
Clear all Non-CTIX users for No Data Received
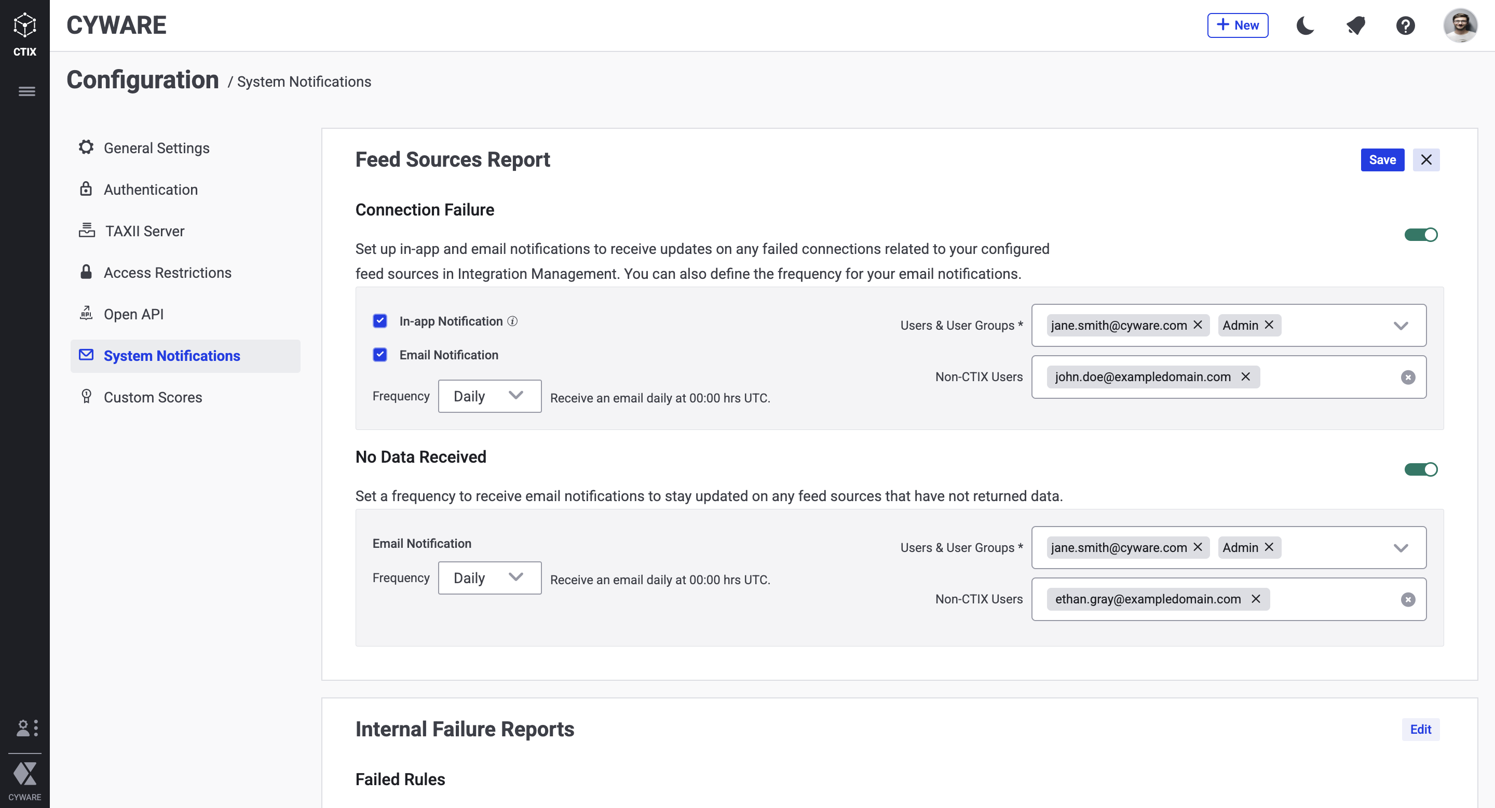click(1407, 600)
